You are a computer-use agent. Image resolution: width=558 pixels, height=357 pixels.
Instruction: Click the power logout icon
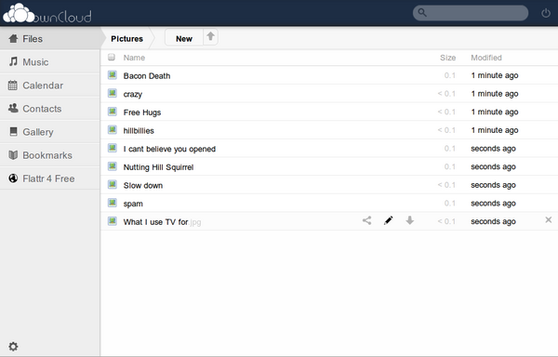coord(546,13)
